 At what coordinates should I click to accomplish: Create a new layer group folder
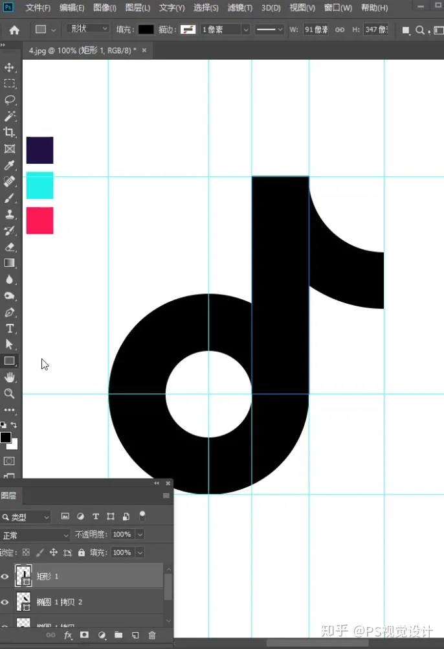(x=118, y=635)
